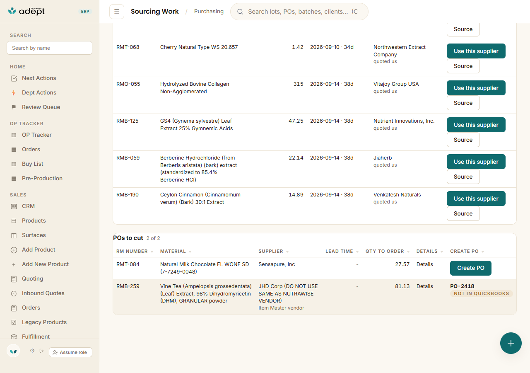Click the CRM contact card icon
The image size is (530, 373).
14,206
